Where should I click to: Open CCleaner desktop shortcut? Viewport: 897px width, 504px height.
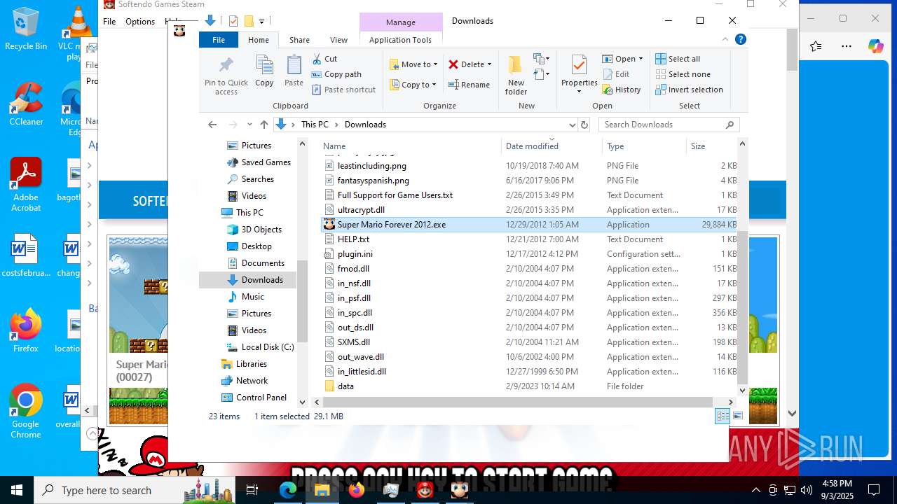(x=26, y=104)
